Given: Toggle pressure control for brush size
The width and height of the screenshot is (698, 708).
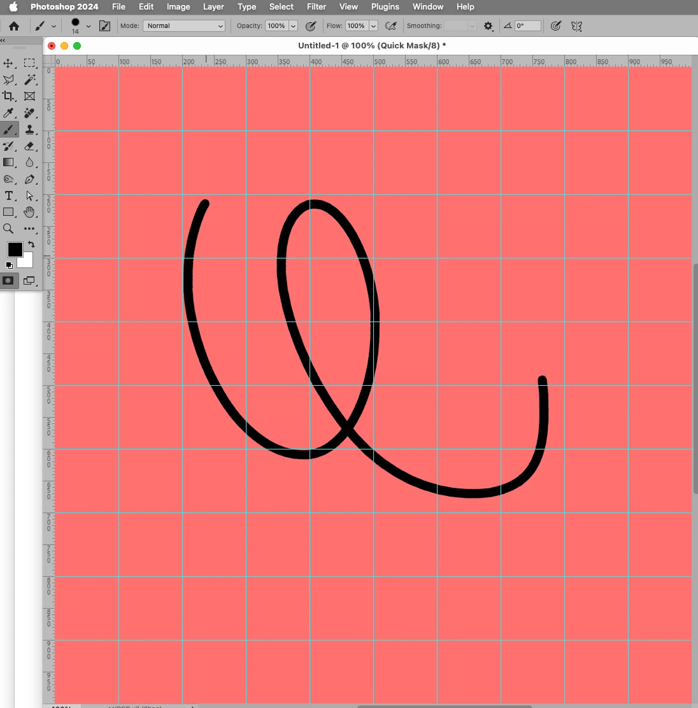Looking at the screenshot, I should click(556, 26).
